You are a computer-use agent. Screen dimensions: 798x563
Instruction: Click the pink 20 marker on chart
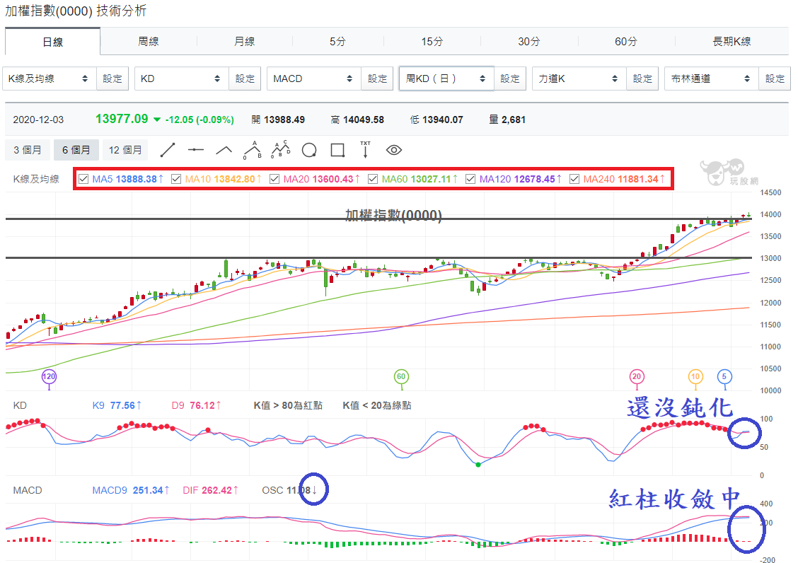(637, 377)
